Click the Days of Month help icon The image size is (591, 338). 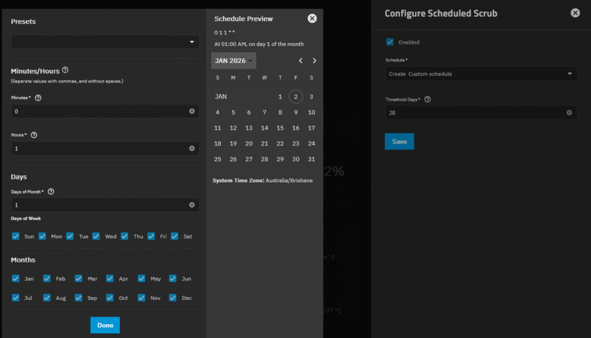click(x=51, y=191)
